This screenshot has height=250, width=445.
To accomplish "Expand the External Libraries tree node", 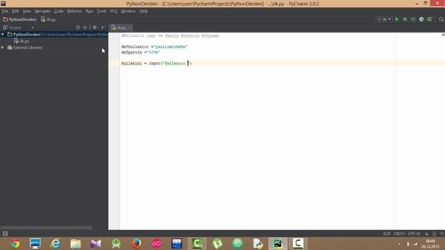I will click(x=3, y=47).
